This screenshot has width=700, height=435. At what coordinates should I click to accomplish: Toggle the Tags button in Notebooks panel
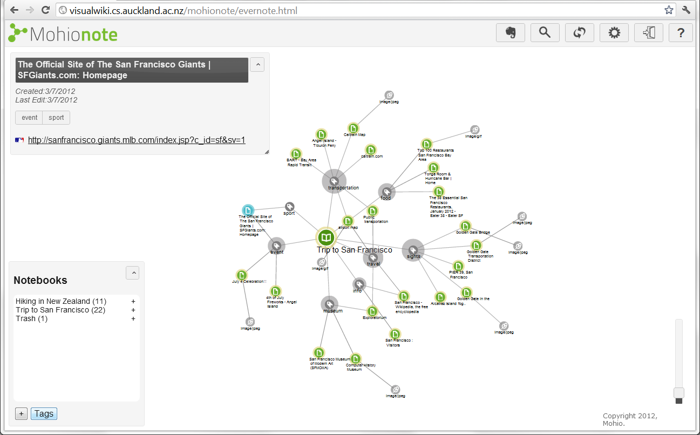click(x=44, y=413)
